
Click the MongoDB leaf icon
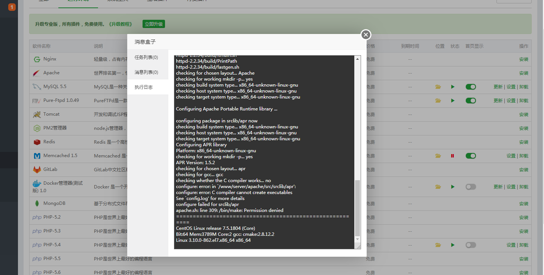click(x=37, y=204)
